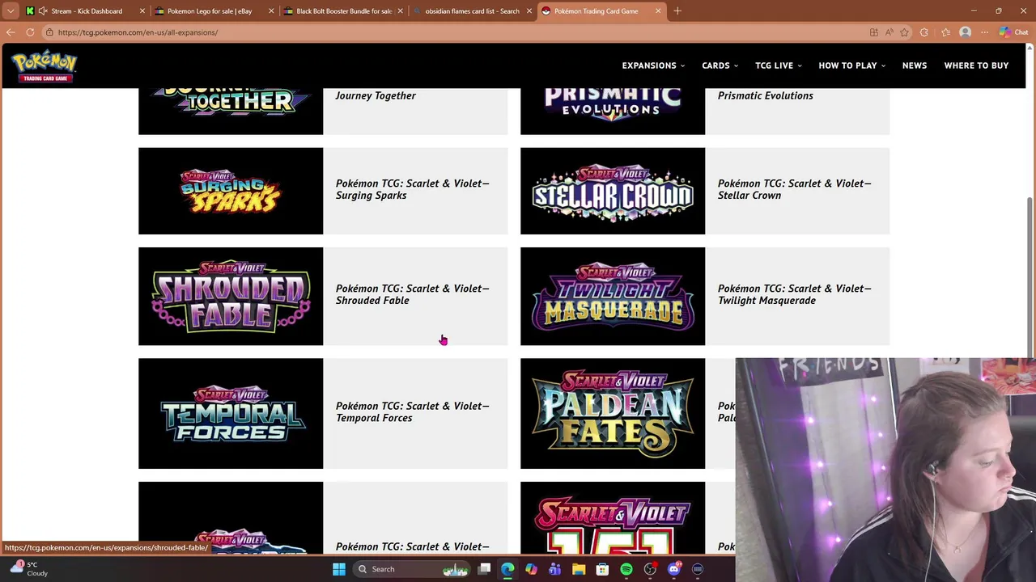The width and height of the screenshot is (1036, 582).
Task: Open Copilot Chat in the browser toolbar
Action: [1013, 32]
